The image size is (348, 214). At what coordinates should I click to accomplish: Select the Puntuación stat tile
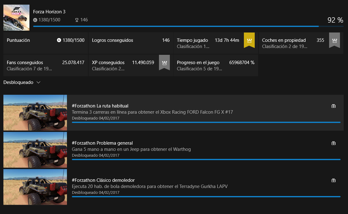pyautogui.click(x=46, y=43)
